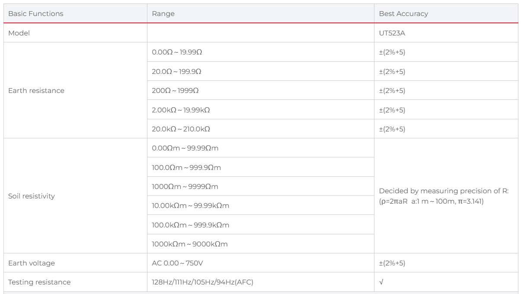Select the range '200Ω ~ 1999Ω'
This screenshot has height=294, width=521.
point(175,90)
